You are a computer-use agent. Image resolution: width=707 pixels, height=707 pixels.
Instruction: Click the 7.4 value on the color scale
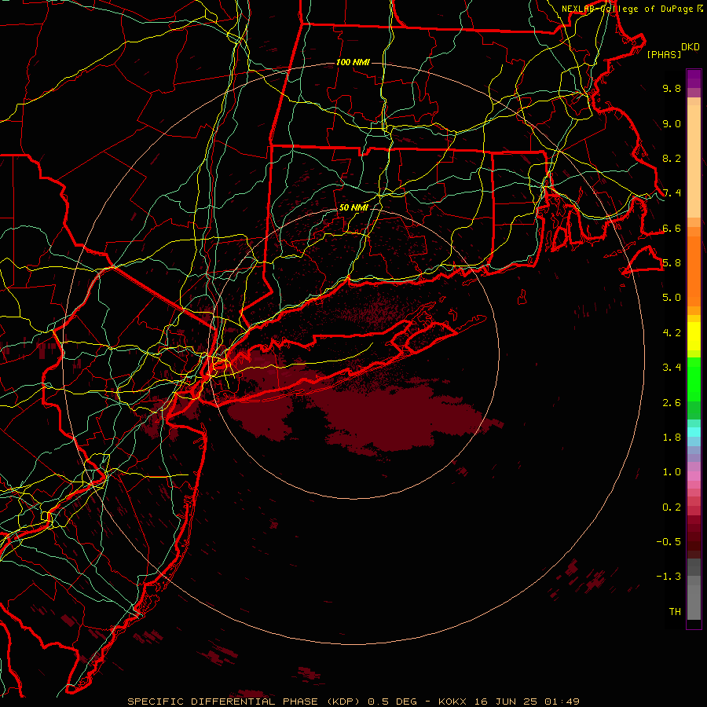point(672,193)
